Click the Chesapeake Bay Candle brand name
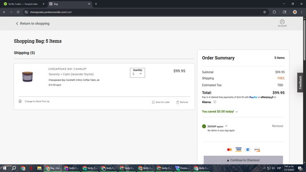This screenshot has height=172, width=306. [67, 69]
